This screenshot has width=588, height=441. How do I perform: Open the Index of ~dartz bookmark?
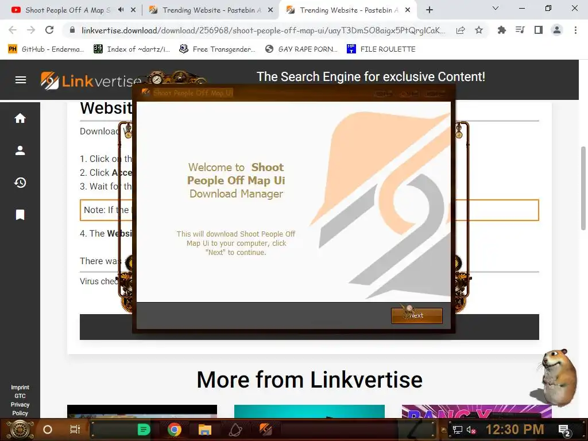click(x=131, y=49)
